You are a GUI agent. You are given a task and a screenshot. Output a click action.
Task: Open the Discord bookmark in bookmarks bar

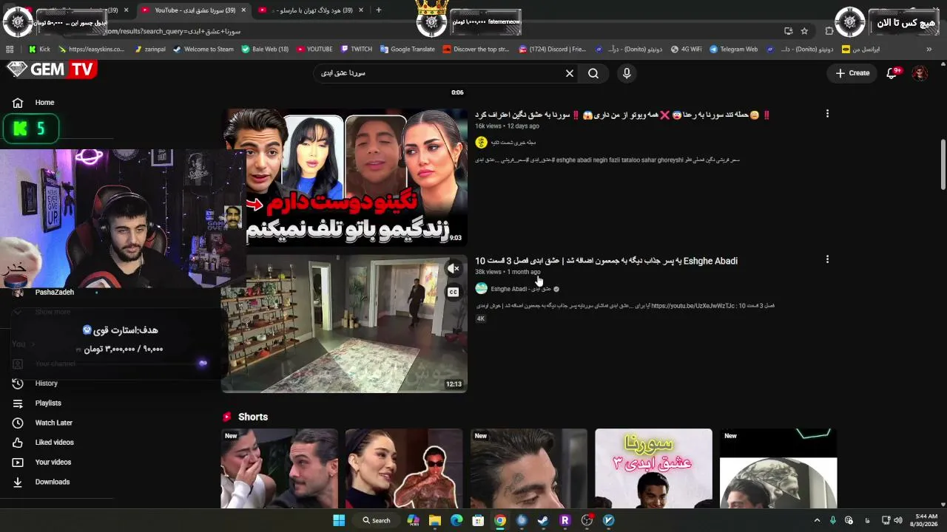pos(553,50)
